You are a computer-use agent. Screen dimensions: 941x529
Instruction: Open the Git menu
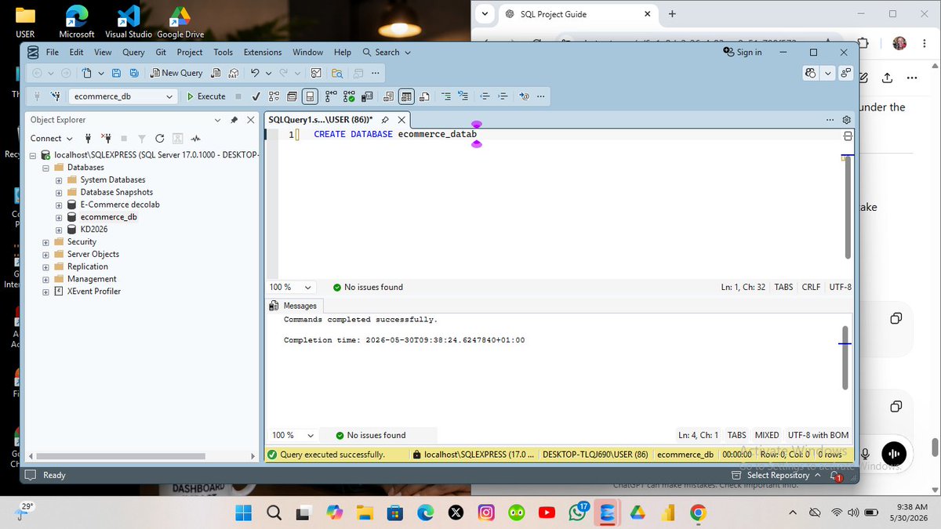tap(161, 53)
